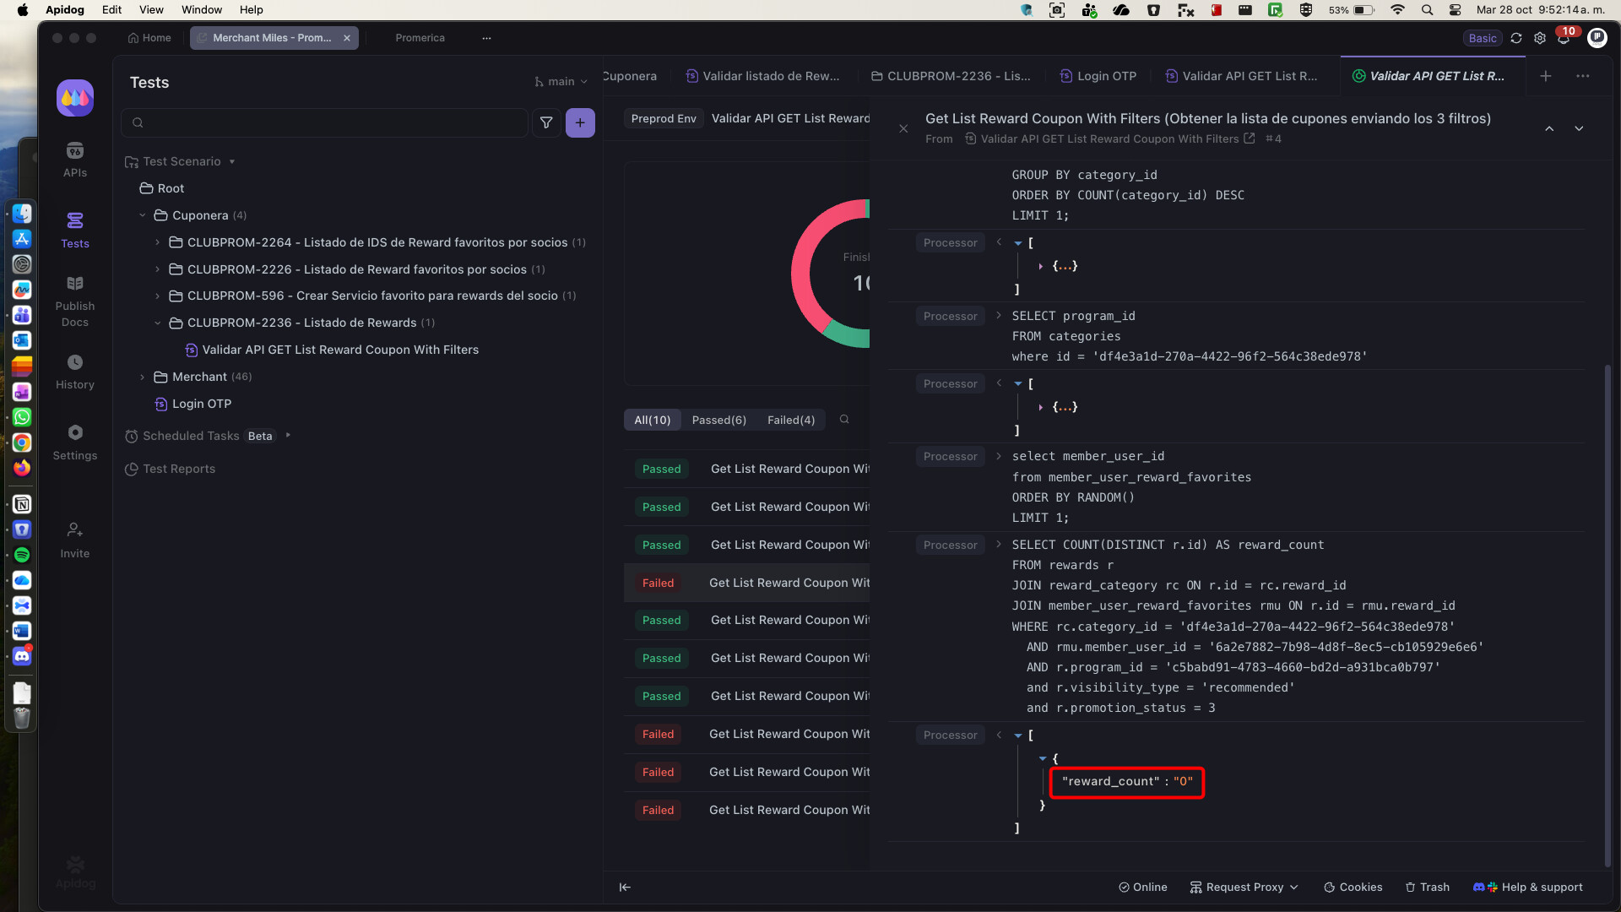
Task: Open external link icon next to scenario name
Action: 1250,138
